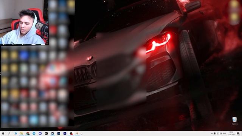Screen dimensions: 242x136
Task: Open the last running app icon on the taskbar
Action: coord(77,133)
